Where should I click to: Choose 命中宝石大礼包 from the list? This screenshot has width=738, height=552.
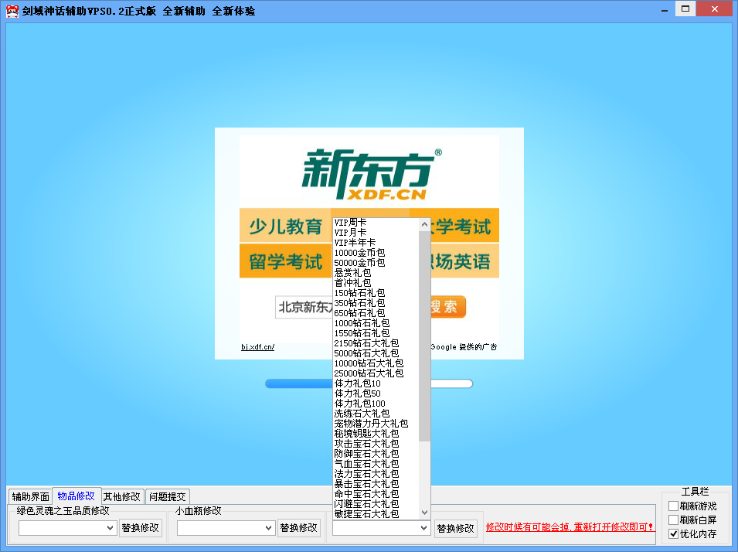point(376,493)
